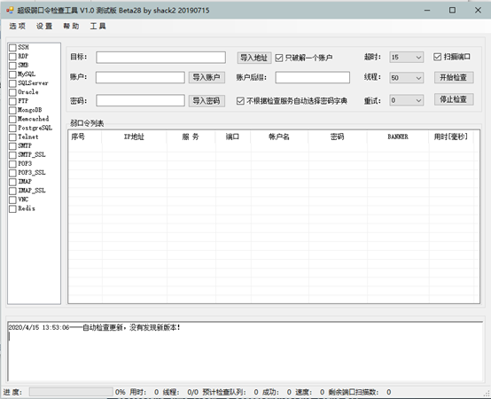Check the SMTP_SSL checkbox
The width and height of the screenshot is (491, 399).
pos(12,155)
